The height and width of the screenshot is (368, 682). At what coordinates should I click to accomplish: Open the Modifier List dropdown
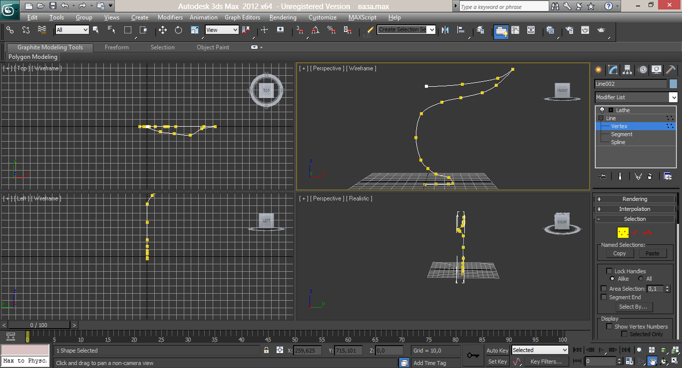636,97
